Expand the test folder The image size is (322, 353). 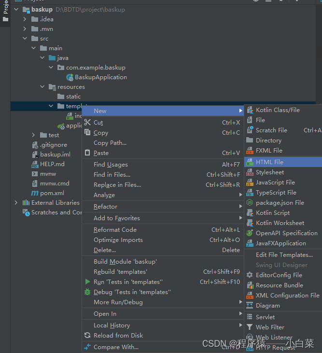click(x=33, y=135)
